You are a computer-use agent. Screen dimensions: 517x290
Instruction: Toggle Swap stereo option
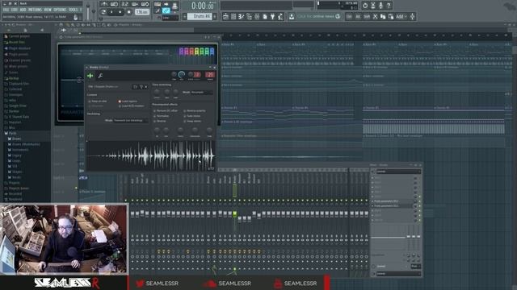[192, 121]
